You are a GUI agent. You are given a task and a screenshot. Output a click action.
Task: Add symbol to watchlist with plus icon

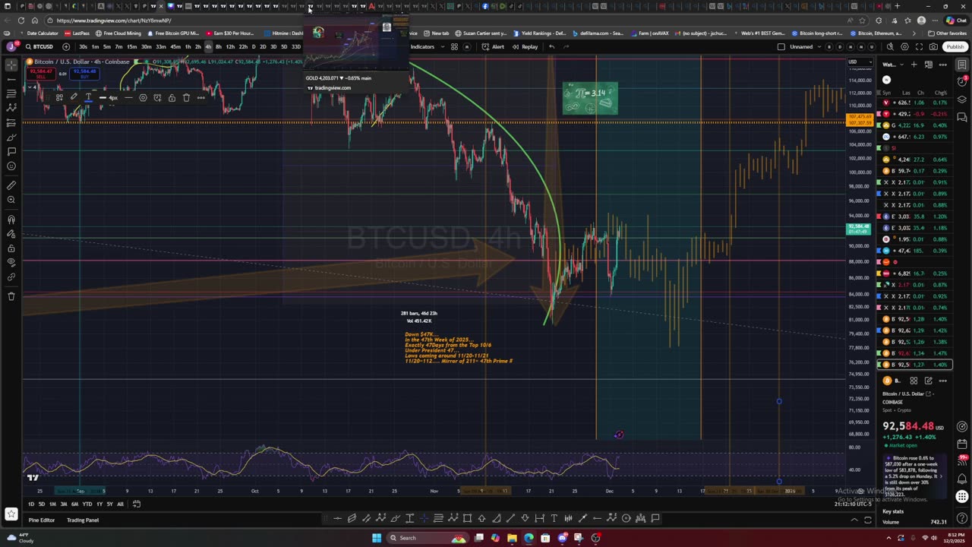pos(914,65)
